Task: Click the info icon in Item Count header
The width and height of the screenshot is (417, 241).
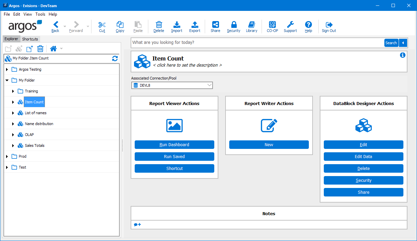Action: point(403,55)
